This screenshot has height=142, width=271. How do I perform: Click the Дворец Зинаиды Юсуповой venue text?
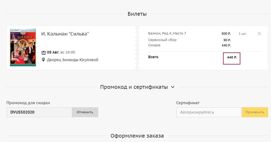click(72, 60)
